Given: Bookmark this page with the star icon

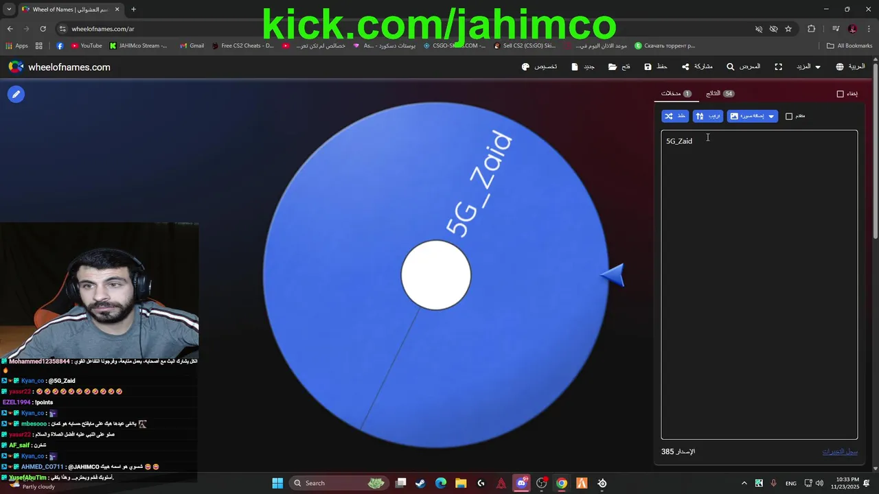Looking at the screenshot, I should (788, 29).
